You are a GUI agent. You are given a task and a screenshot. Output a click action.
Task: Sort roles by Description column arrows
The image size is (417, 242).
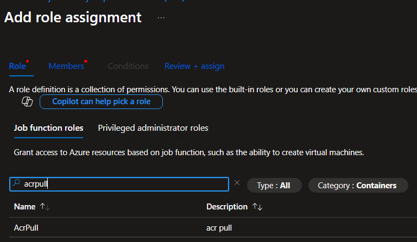(x=257, y=207)
